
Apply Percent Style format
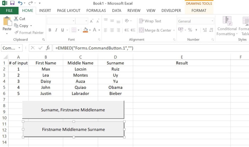[190, 30]
